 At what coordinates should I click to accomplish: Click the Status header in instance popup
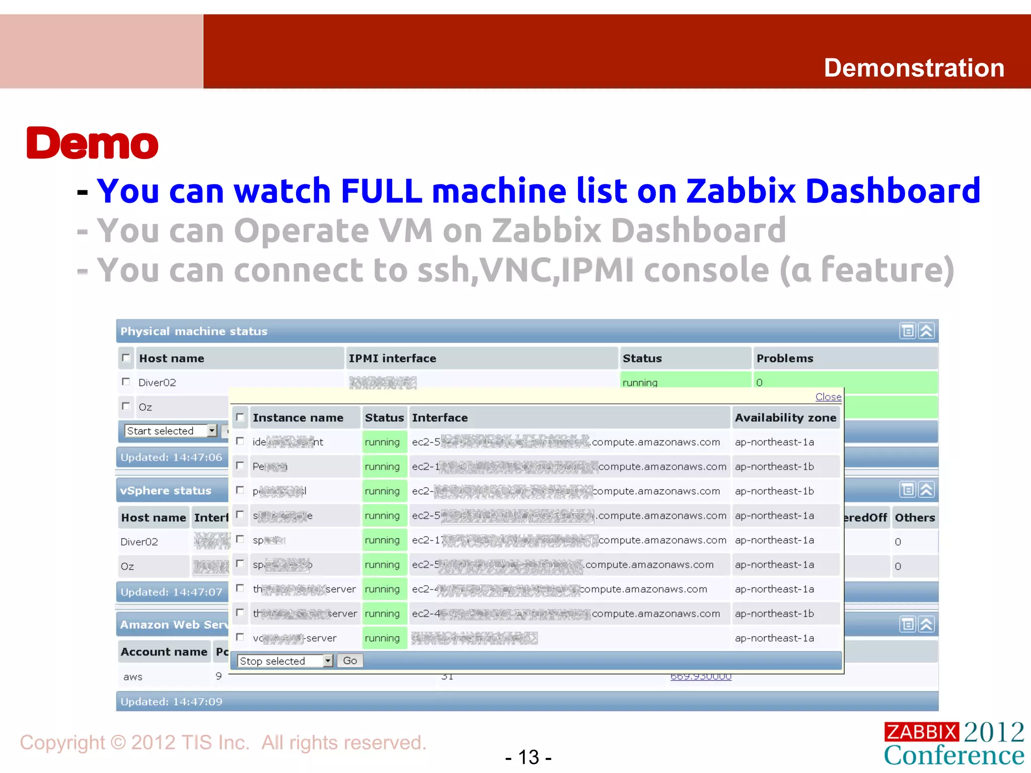384,418
